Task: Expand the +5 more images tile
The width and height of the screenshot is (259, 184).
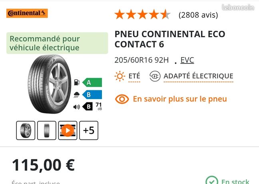Action: point(89,130)
